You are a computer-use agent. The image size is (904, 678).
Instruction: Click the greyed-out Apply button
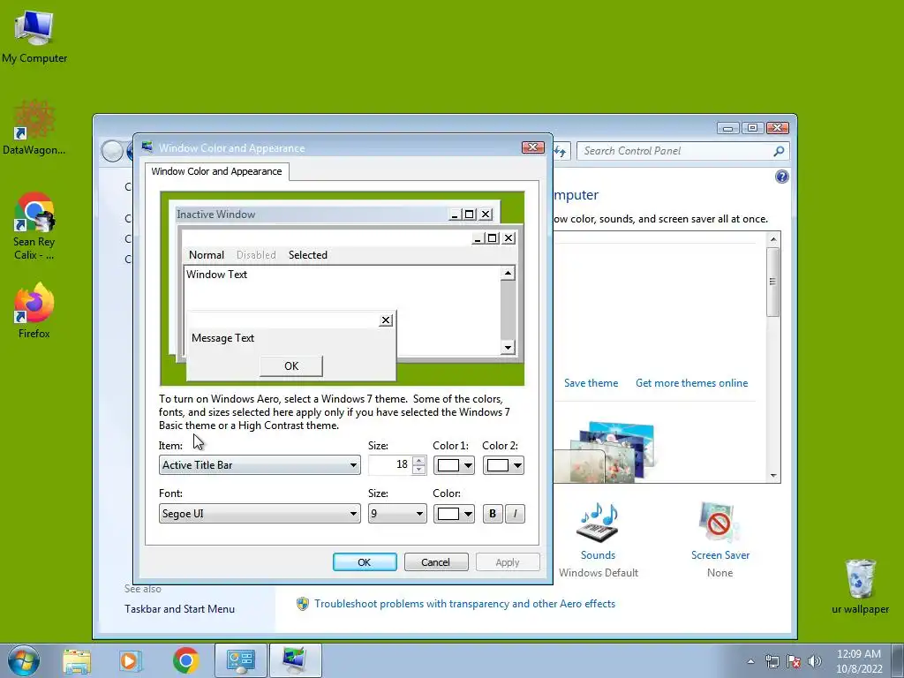click(508, 562)
